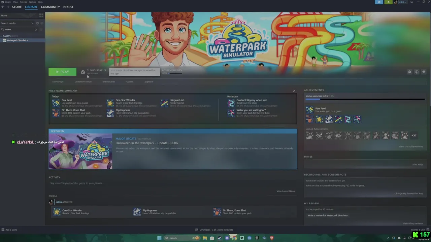Open the announcements megaphone icon
Viewport: 431px width, 242px height.
click(x=379, y=2)
